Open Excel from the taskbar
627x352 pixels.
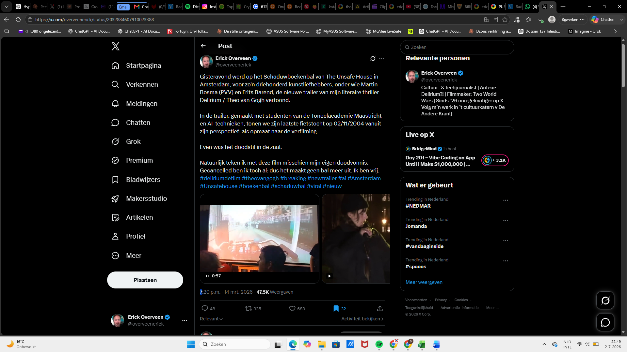pos(422,344)
